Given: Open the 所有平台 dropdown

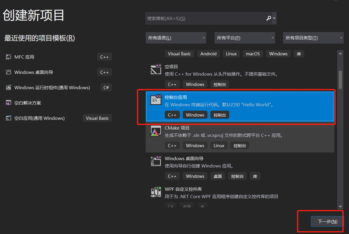Looking at the screenshot, I should [x=245, y=38].
